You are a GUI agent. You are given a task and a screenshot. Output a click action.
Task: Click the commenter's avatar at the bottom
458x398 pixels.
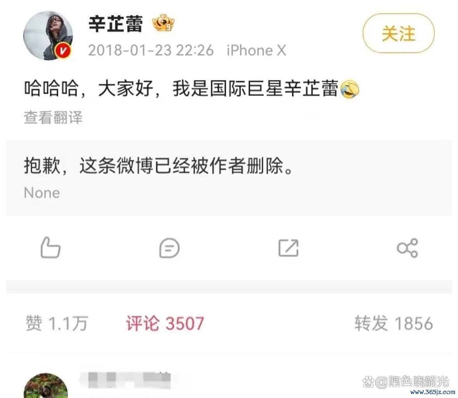pos(45,386)
